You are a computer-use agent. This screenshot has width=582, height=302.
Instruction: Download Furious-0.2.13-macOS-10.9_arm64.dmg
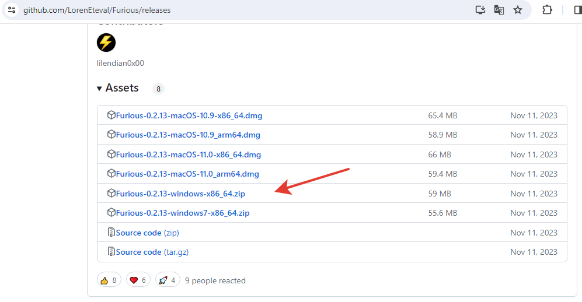pos(188,135)
